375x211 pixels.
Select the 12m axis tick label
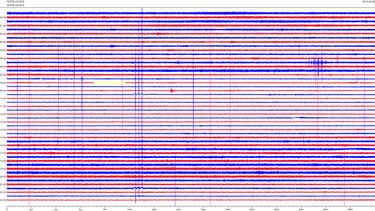pos(154,209)
